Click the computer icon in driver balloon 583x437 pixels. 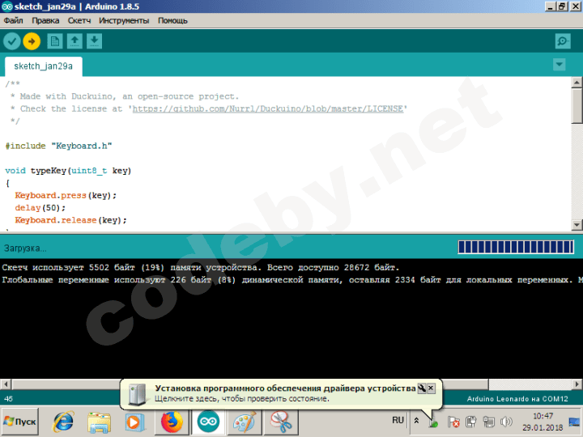(137, 394)
